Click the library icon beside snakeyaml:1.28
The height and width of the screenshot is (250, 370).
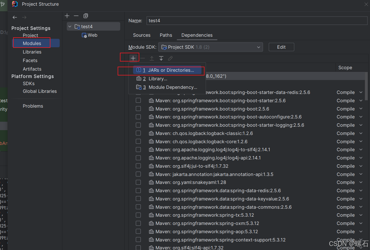tap(152, 182)
